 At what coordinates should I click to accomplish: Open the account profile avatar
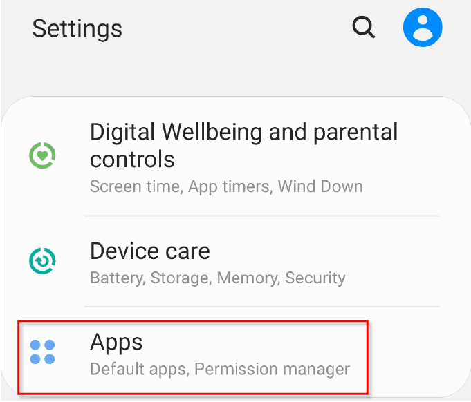click(423, 28)
